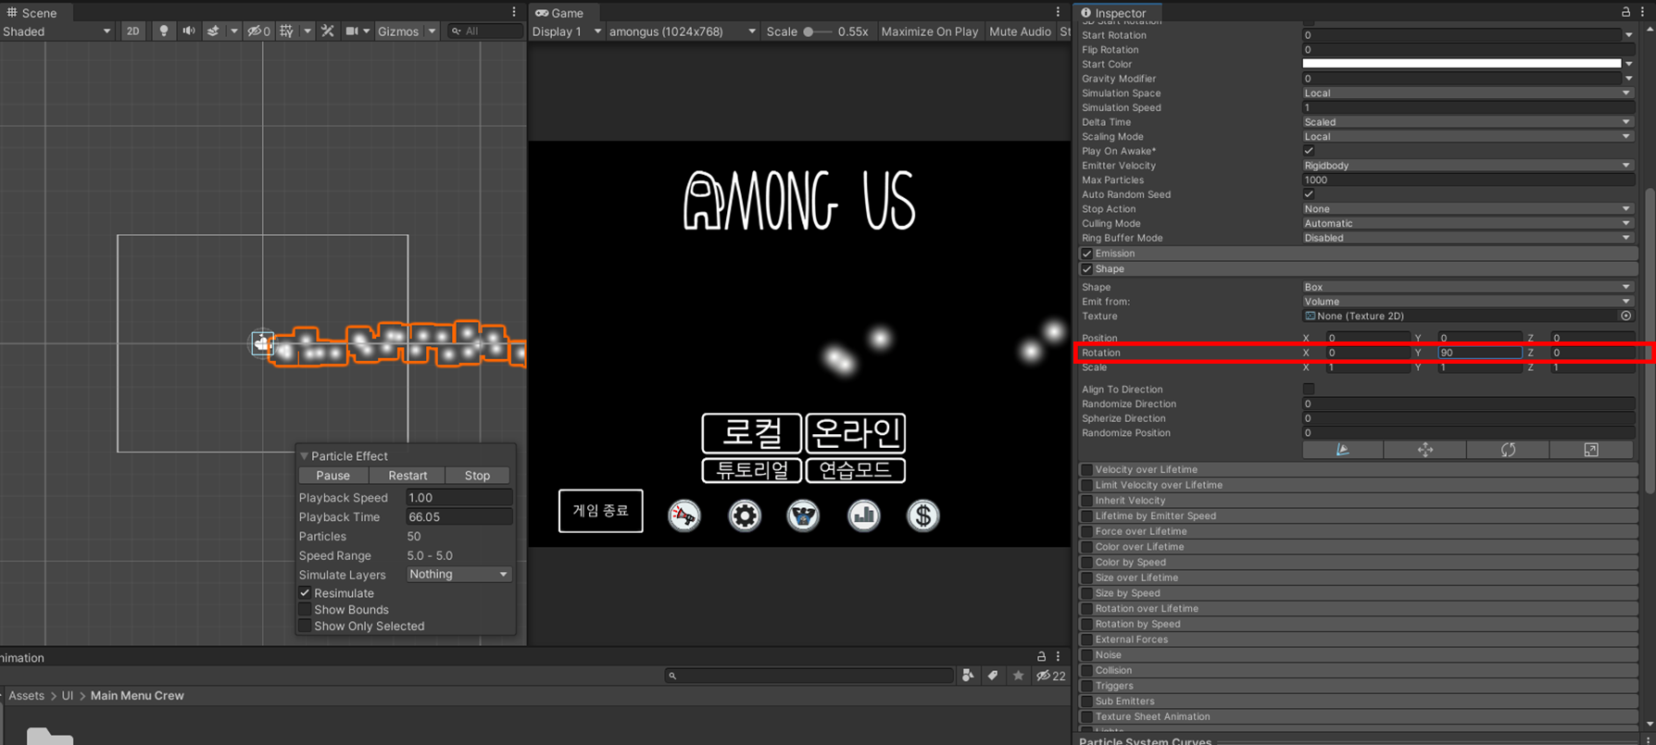
Task: Enable Show Only Selected checkbox
Action: coord(305,627)
